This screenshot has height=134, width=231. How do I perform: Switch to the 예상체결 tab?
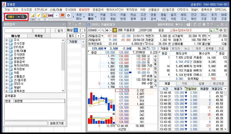tap(218, 83)
